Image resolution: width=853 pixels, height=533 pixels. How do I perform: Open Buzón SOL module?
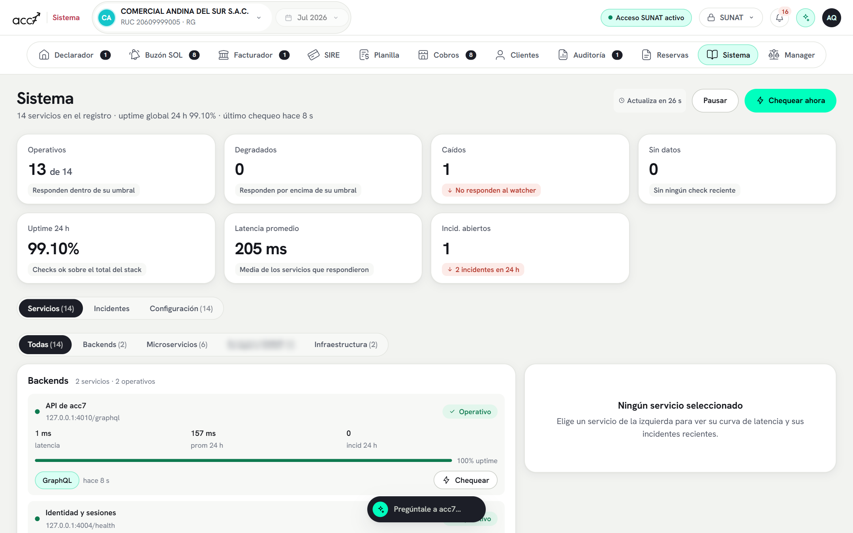pos(164,55)
